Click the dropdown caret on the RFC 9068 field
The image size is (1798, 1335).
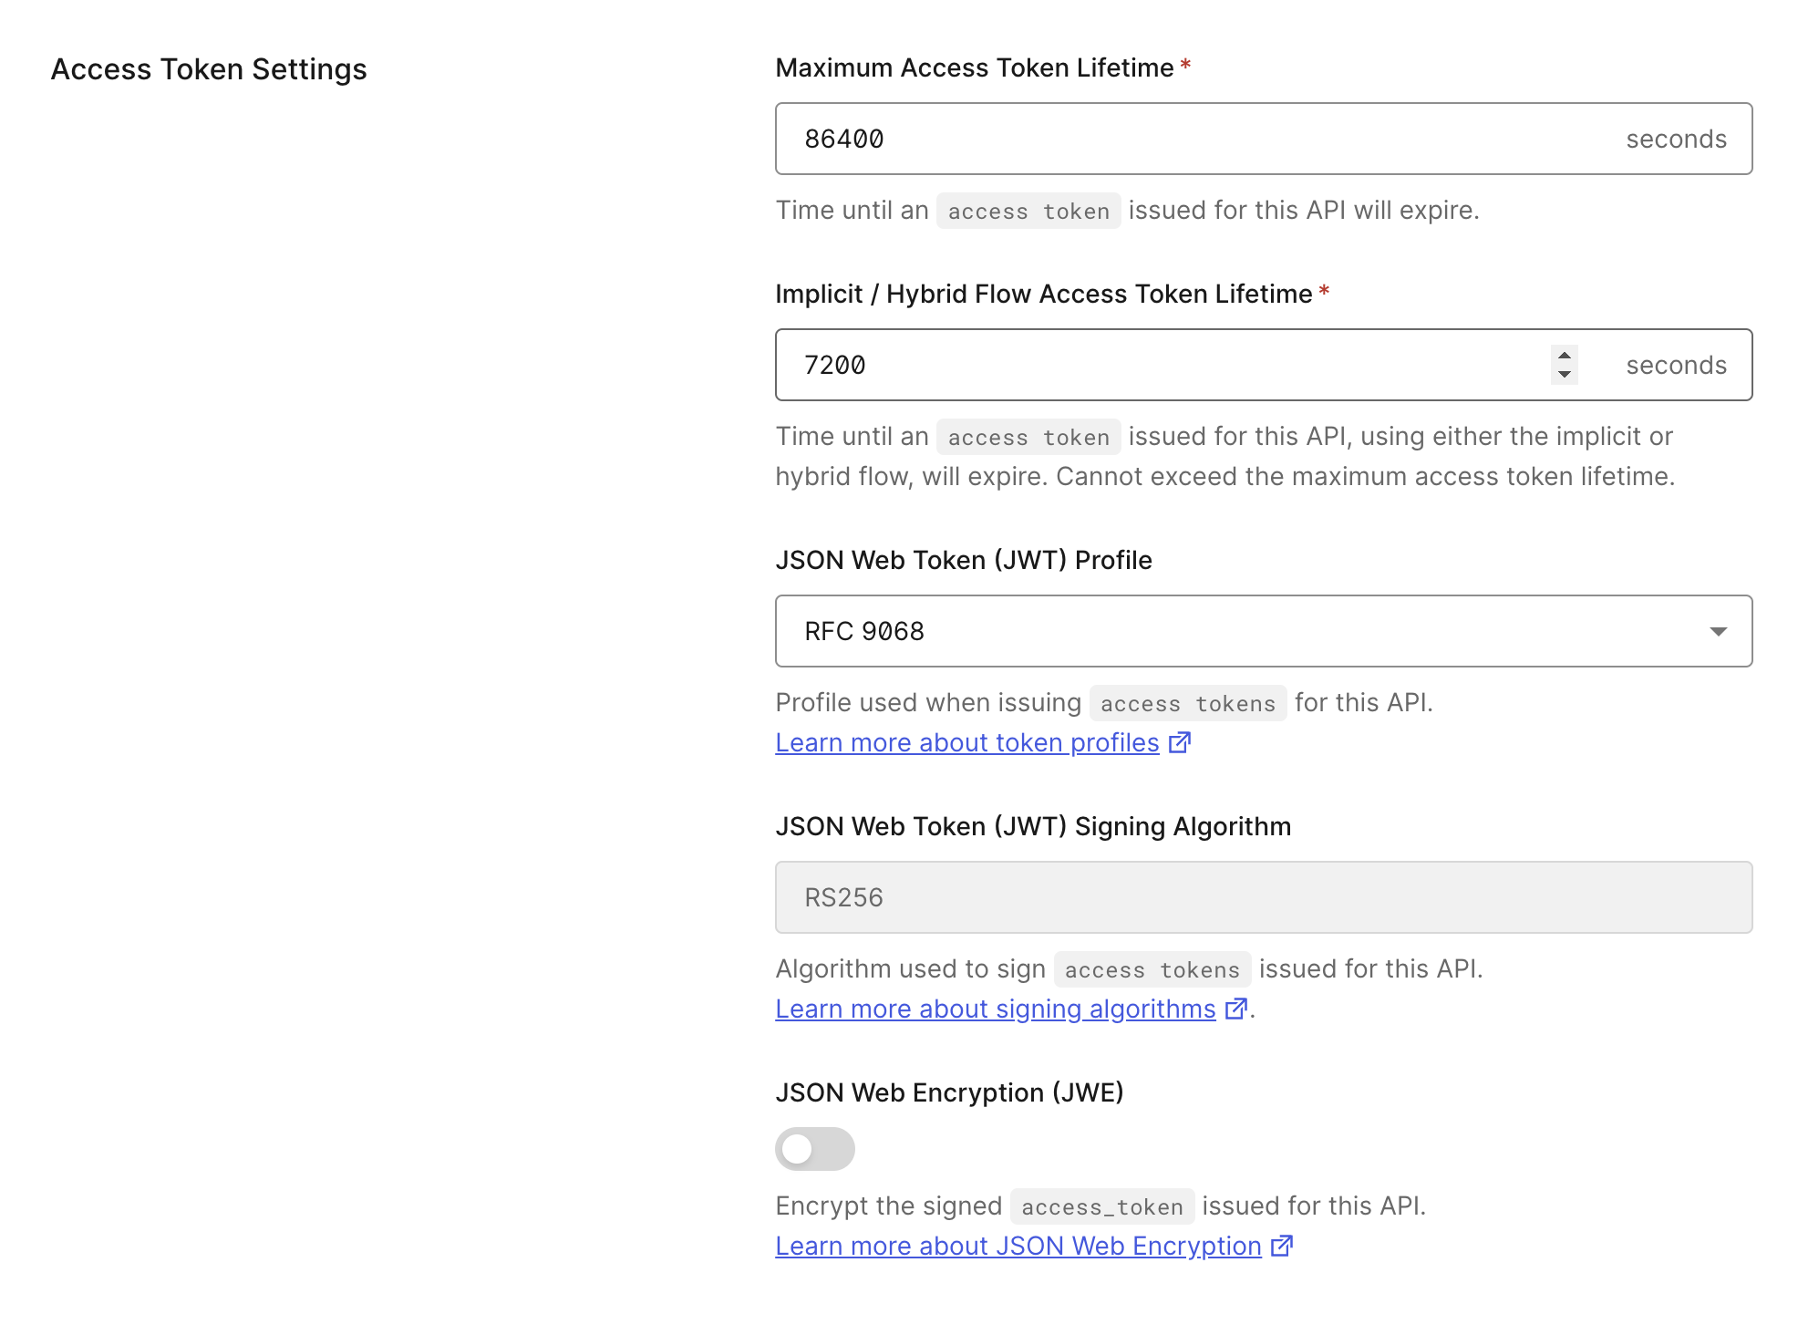click(1718, 630)
